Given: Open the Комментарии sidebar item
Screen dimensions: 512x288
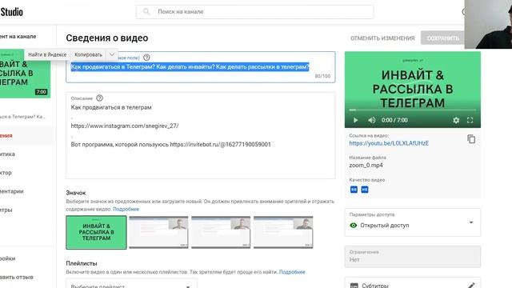Looking at the screenshot, I should 12,191.
